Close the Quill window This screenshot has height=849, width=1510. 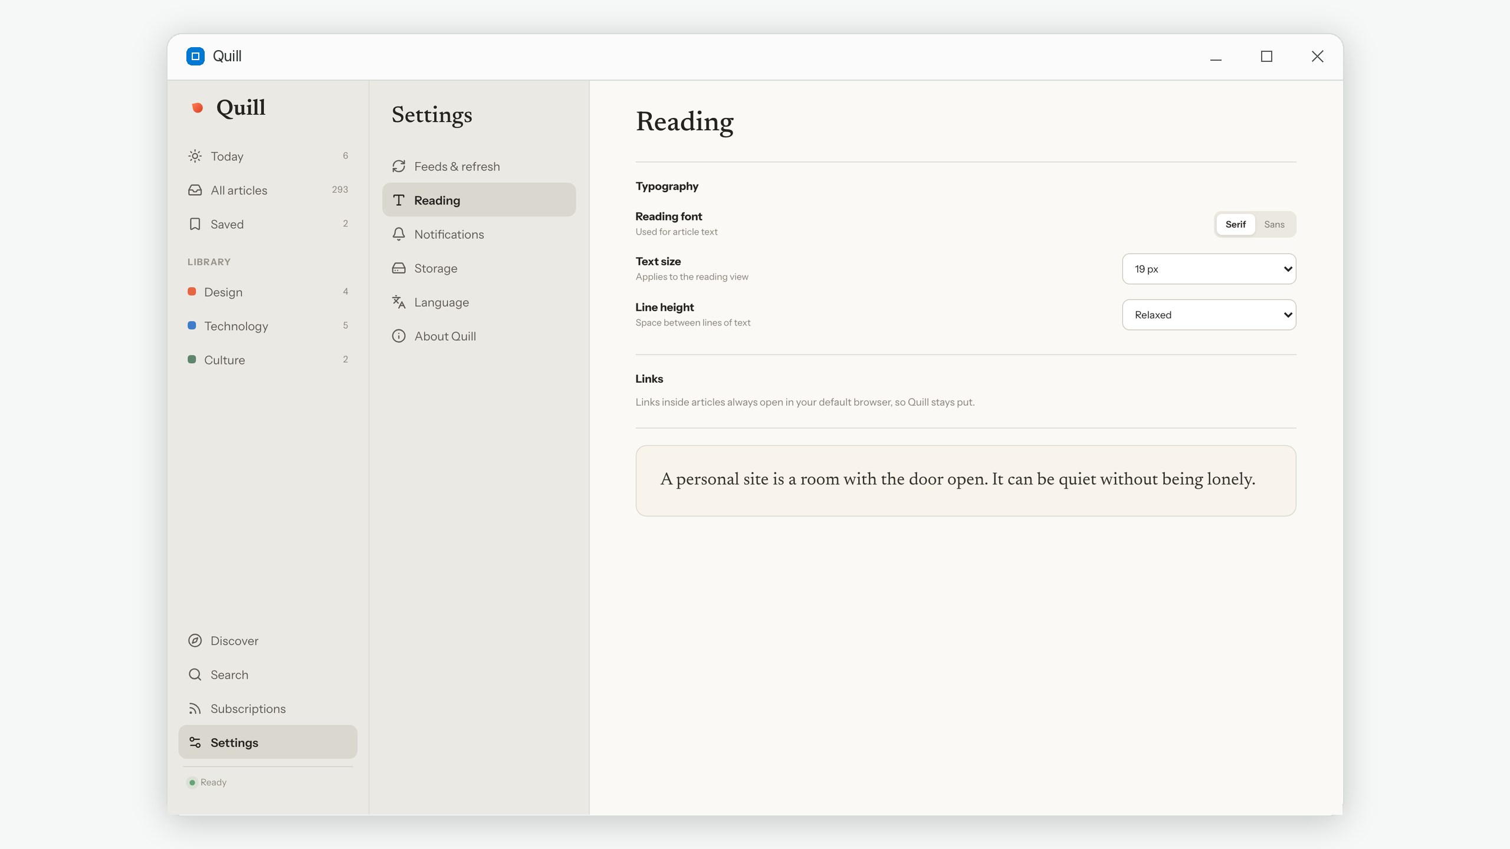pos(1317,56)
